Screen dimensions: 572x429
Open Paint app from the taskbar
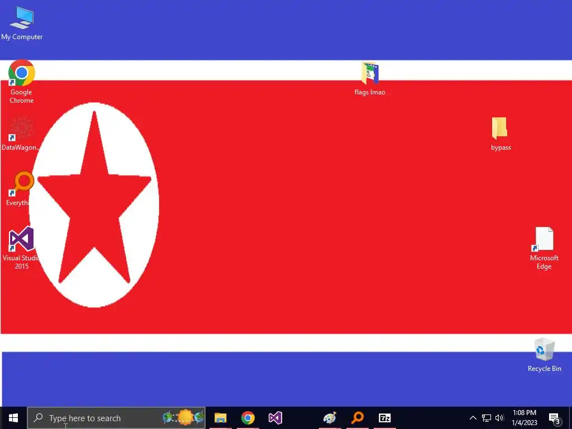pos(330,418)
